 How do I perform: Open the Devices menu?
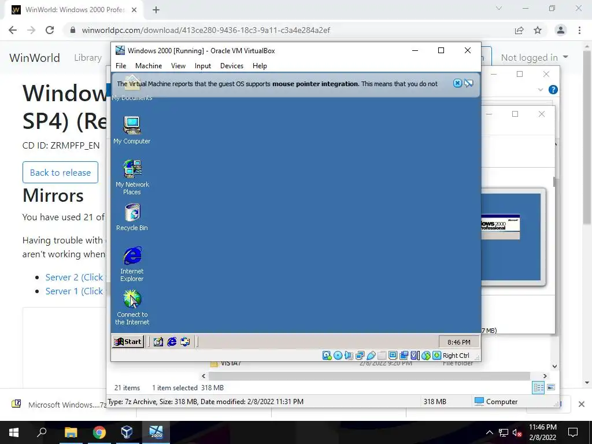231,66
